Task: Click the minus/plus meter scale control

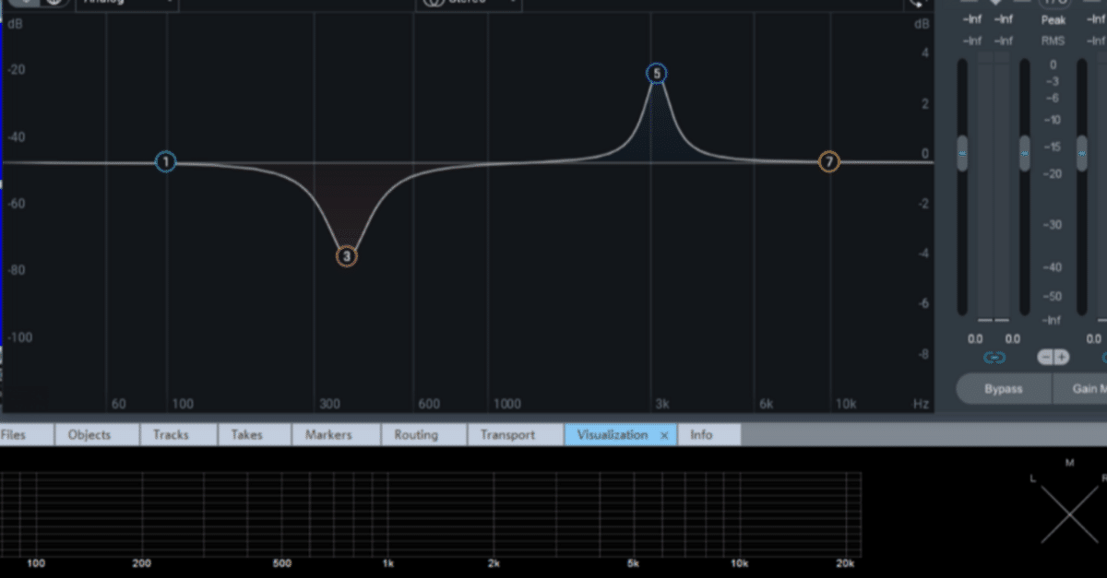Action: click(x=1053, y=358)
